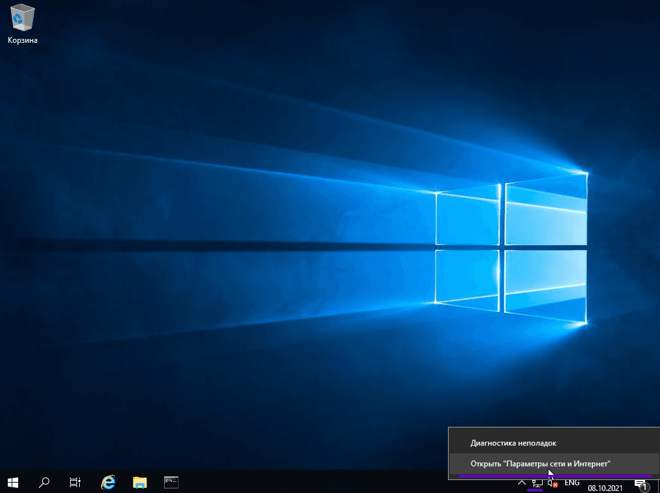Open Task View from the taskbar

[75, 482]
